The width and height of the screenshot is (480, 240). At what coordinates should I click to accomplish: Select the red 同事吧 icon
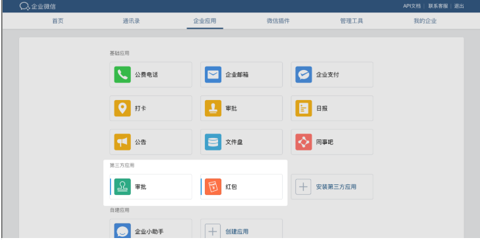(x=304, y=142)
